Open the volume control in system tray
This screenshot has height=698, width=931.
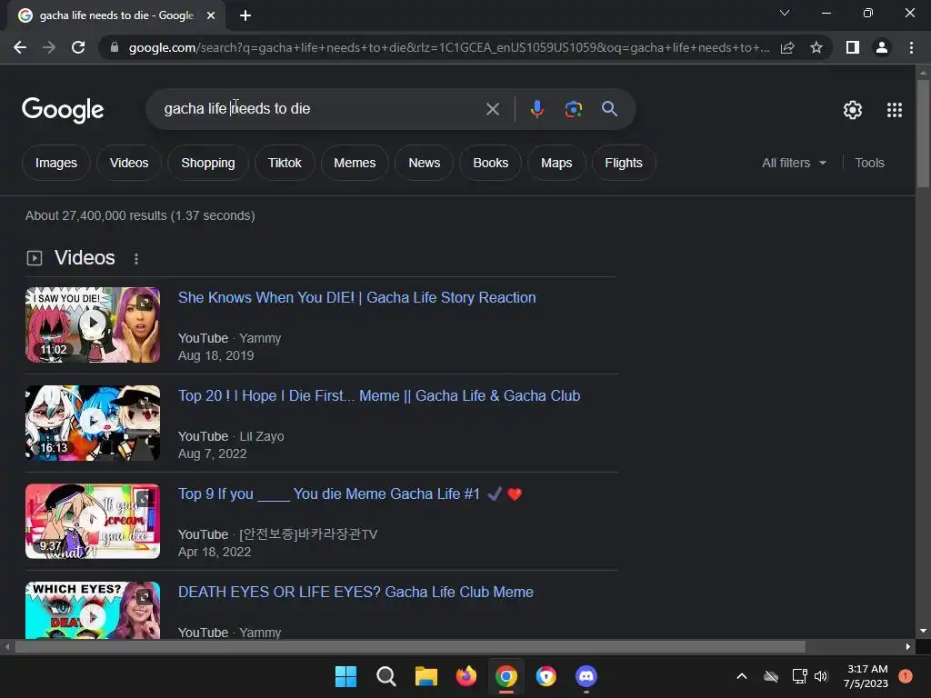pyautogui.click(x=821, y=676)
